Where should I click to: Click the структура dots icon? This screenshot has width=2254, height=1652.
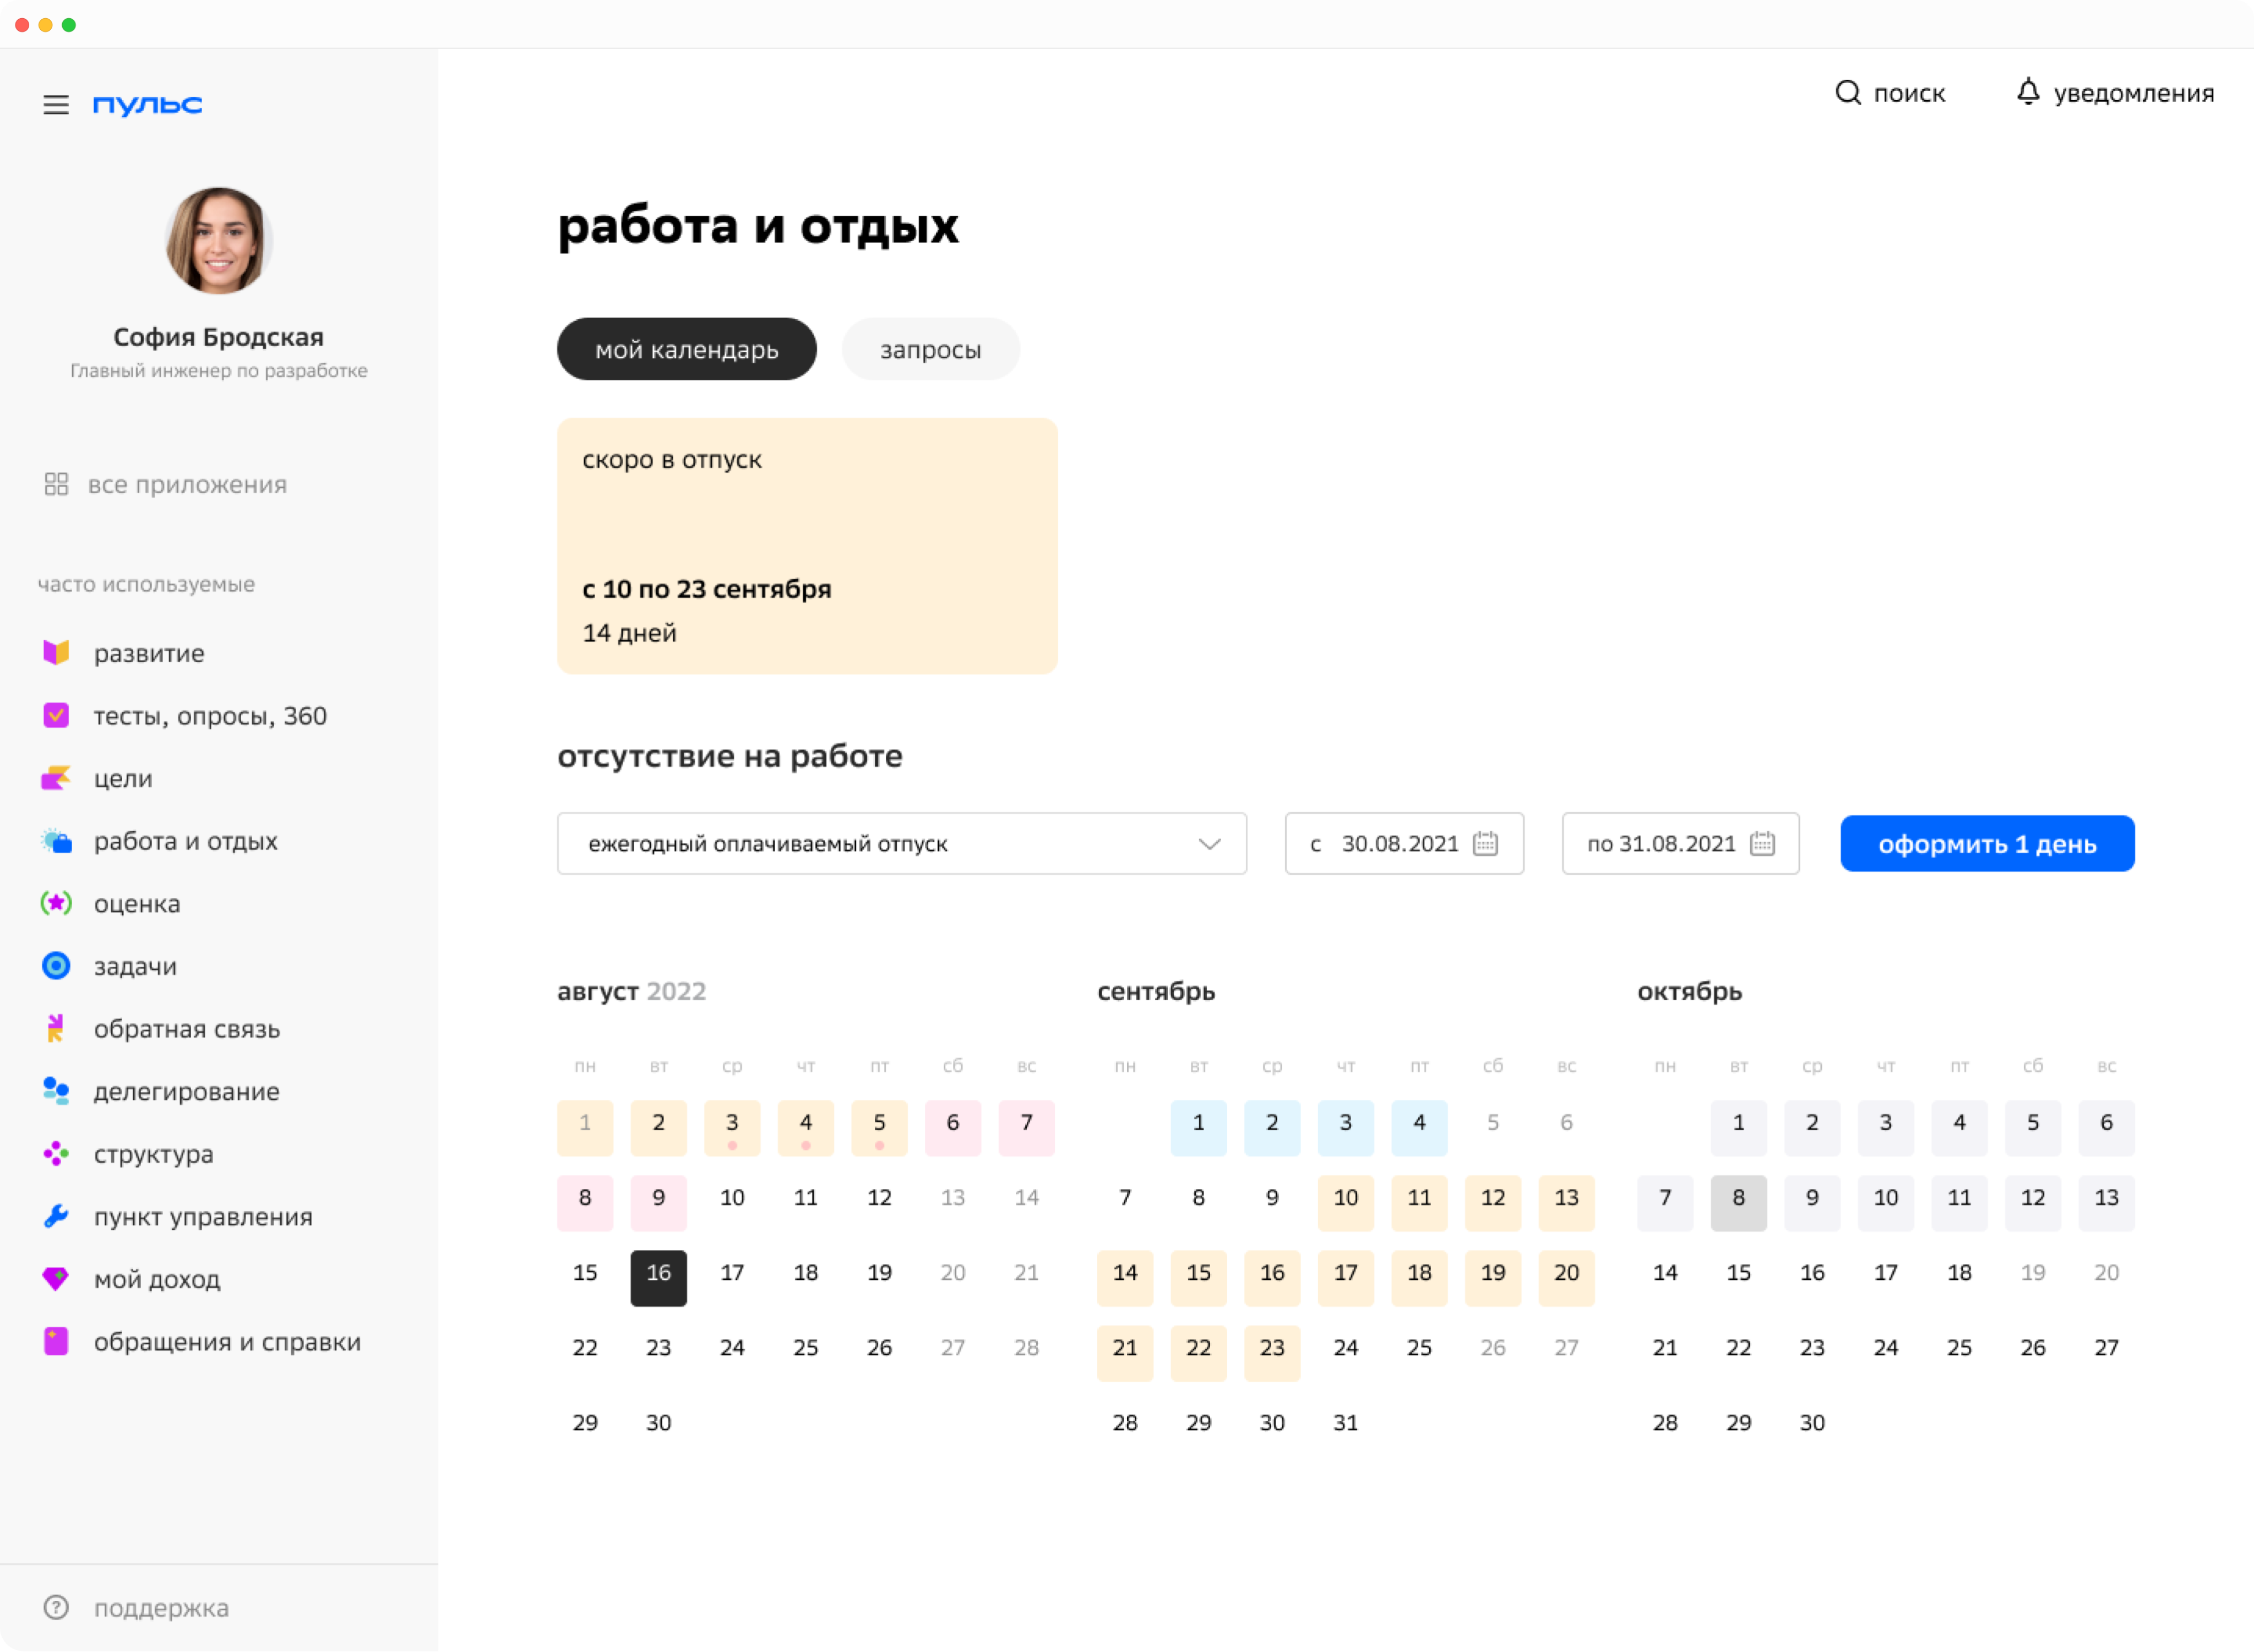click(56, 1154)
